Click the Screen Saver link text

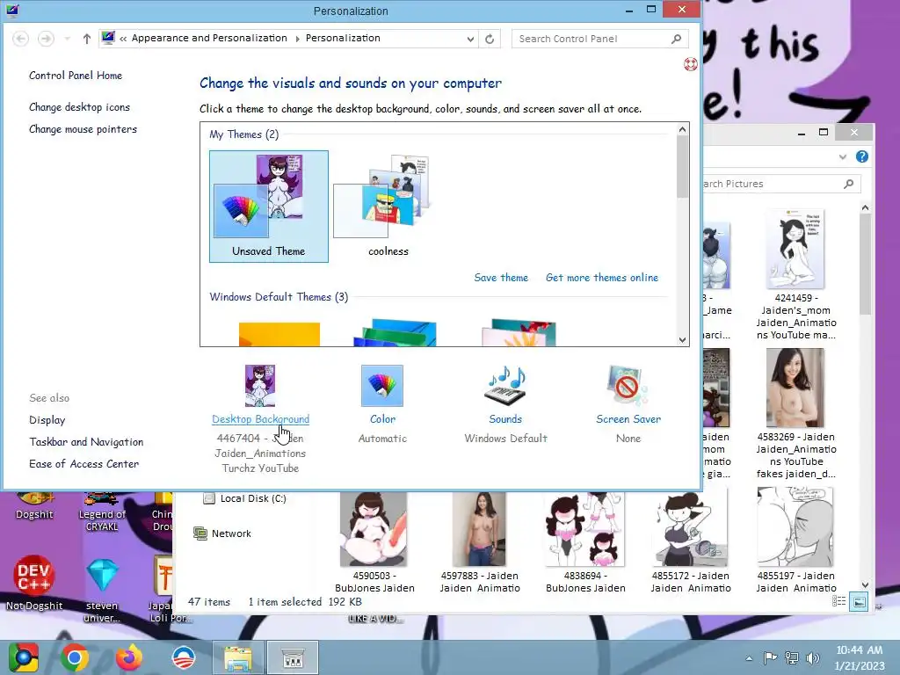click(x=628, y=419)
